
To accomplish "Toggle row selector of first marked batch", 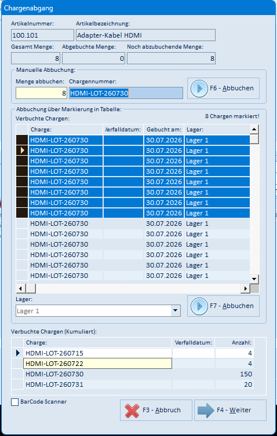I will [22, 140].
